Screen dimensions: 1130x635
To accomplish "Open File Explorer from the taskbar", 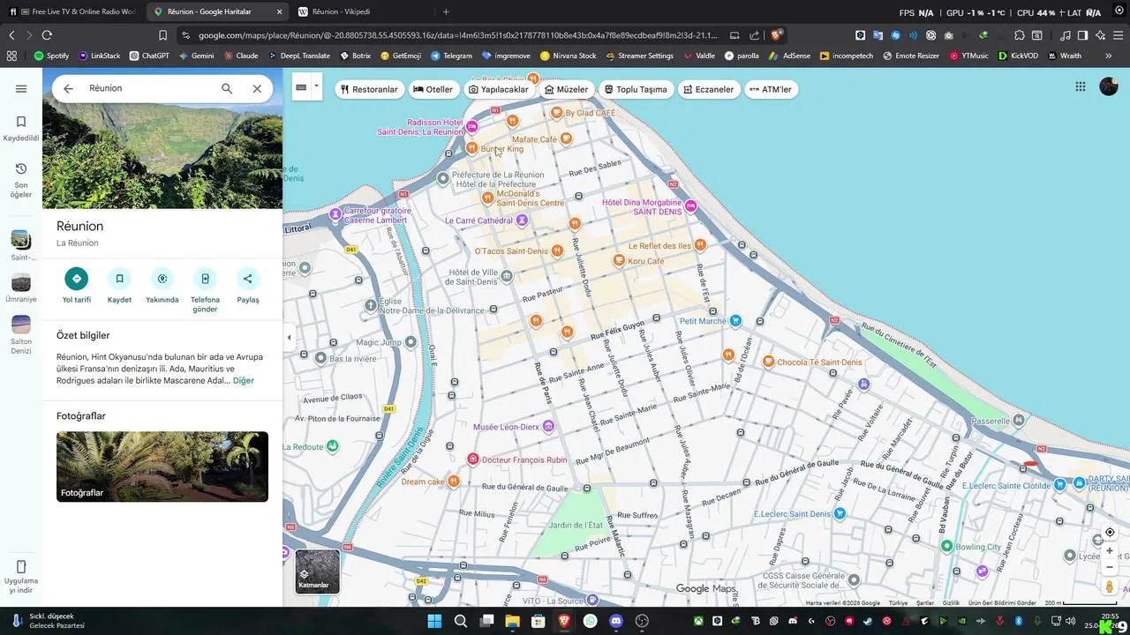I will 512,621.
